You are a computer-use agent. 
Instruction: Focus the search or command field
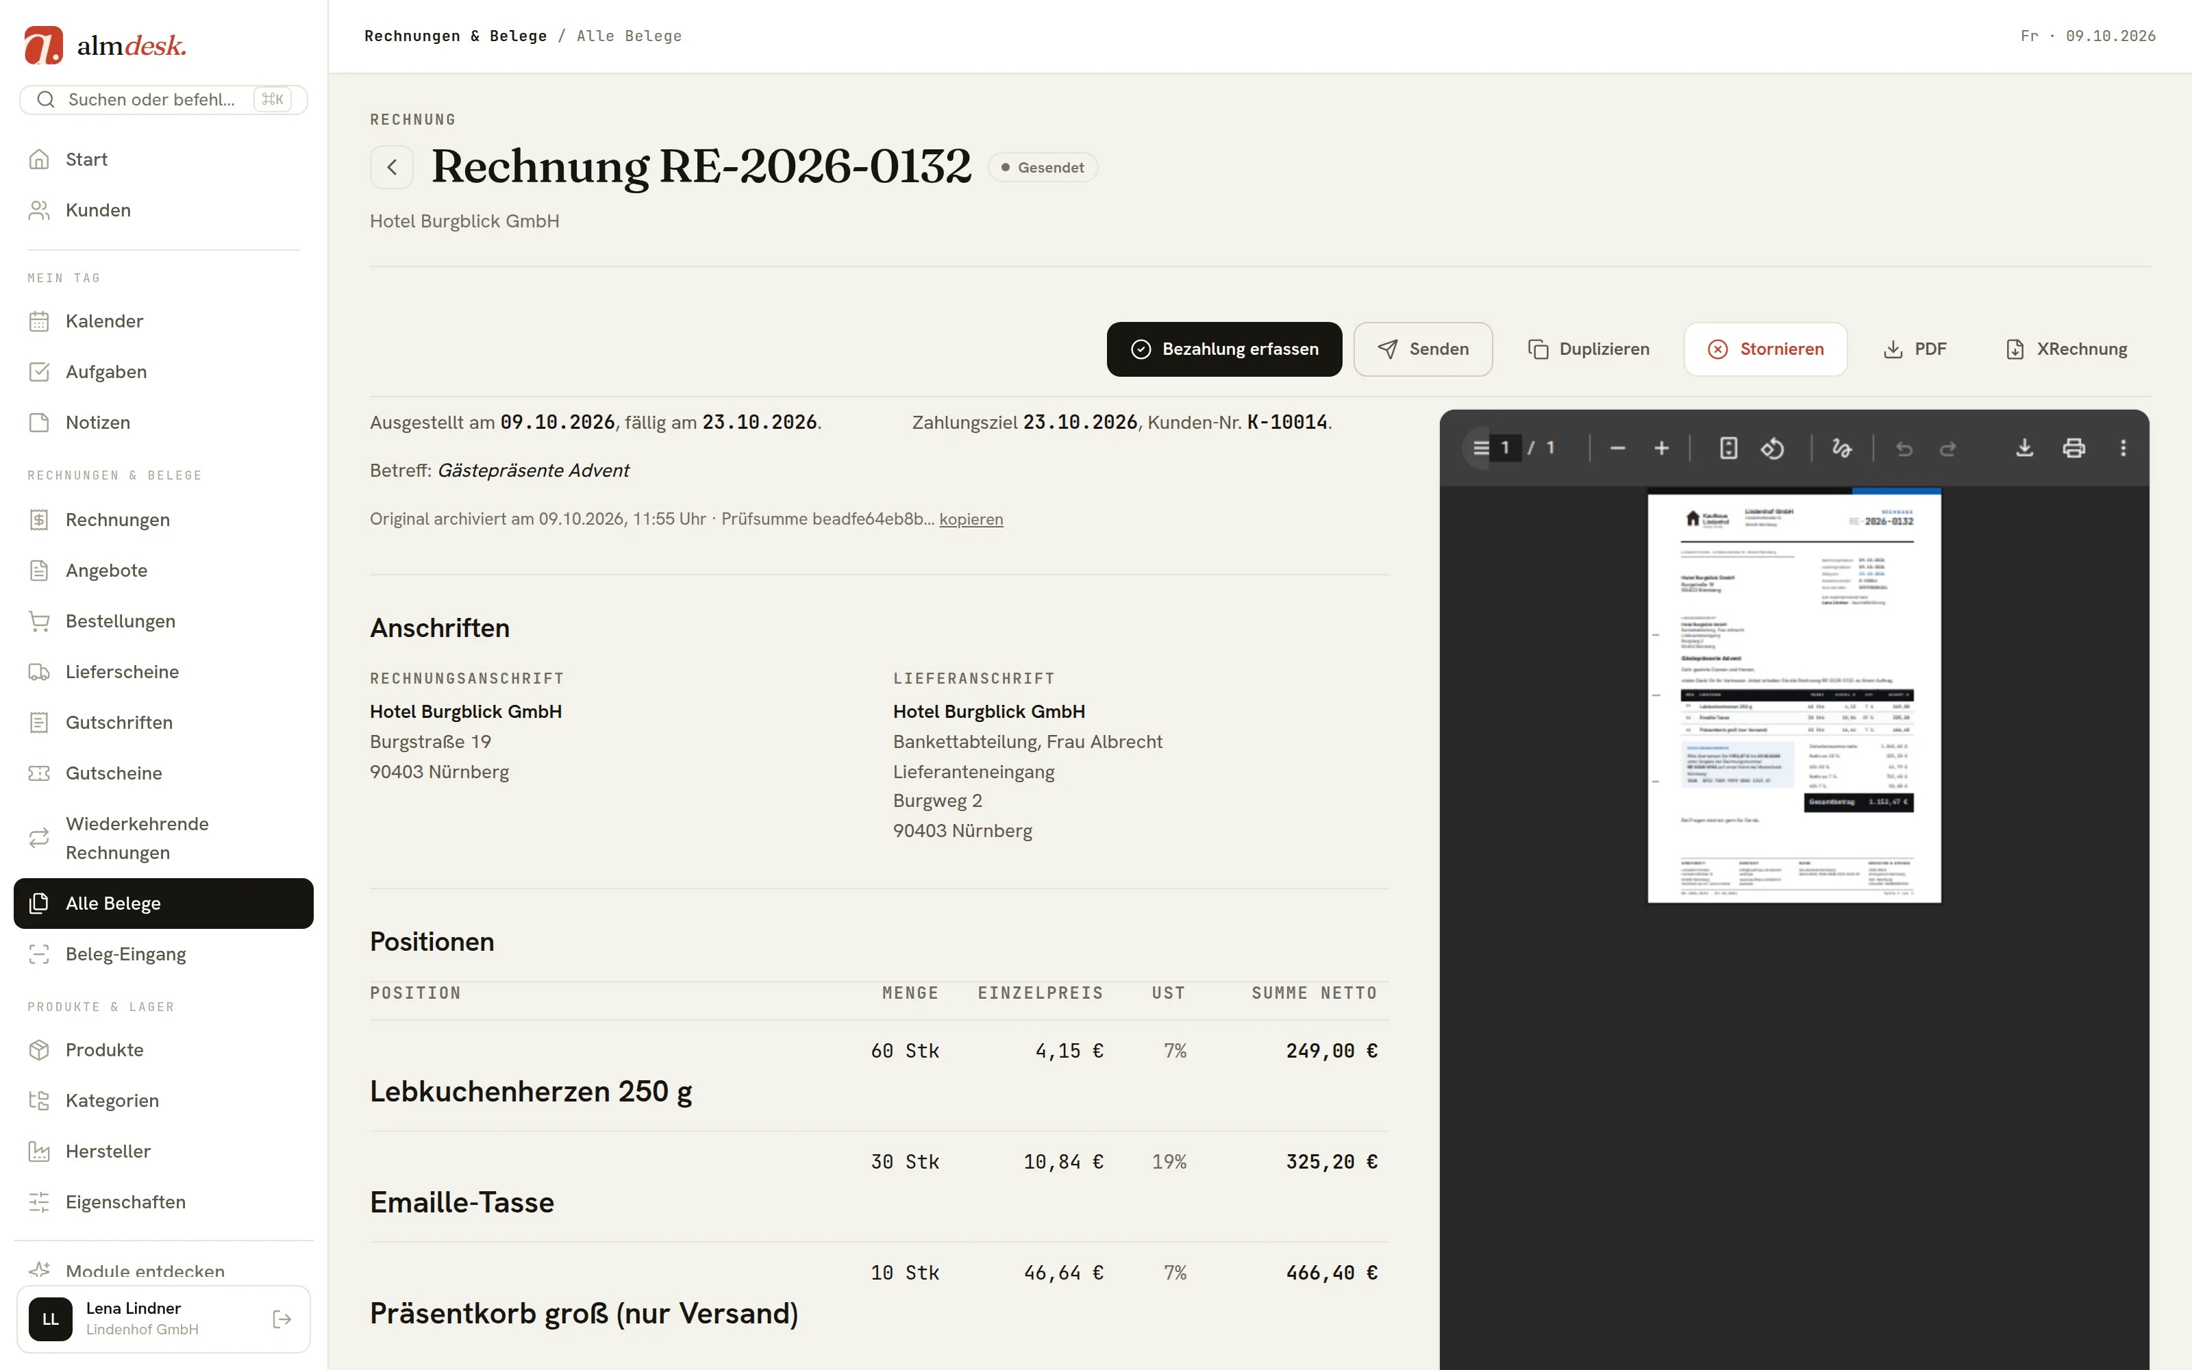pyautogui.click(x=163, y=100)
